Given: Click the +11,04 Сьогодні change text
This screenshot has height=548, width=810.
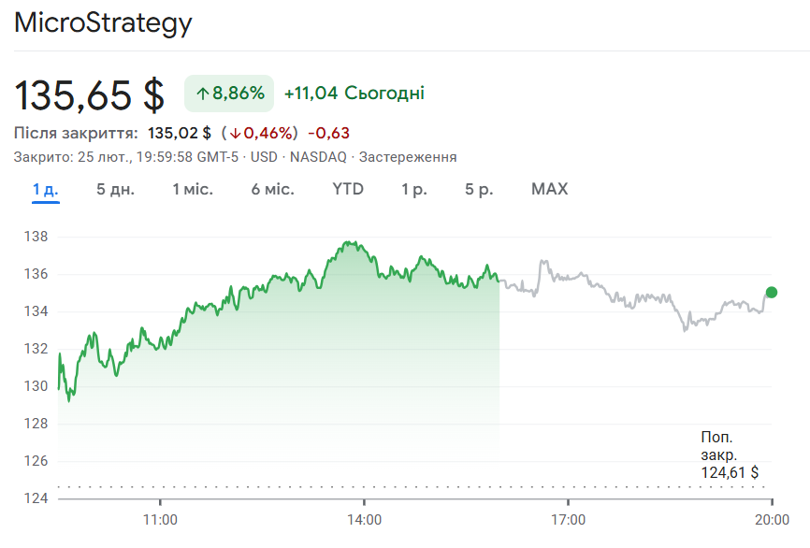Looking at the screenshot, I should [x=354, y=94].
